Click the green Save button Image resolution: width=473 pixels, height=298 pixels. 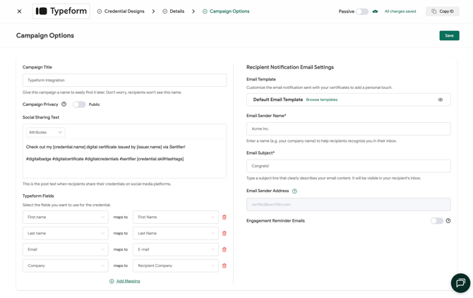tap(449, 35)
